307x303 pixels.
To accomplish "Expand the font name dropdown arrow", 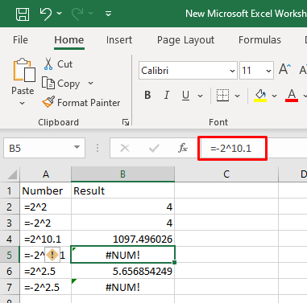I will pyautogui.click(x=233, y=71).
